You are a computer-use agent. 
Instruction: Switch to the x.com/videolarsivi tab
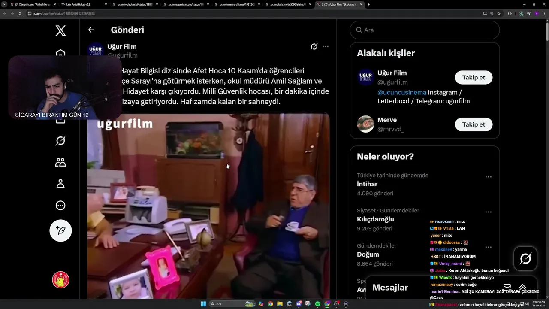click(135, 4)
